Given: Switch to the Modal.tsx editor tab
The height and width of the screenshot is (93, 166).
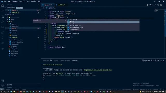Looking at the screenshot, I should (60, 5).
